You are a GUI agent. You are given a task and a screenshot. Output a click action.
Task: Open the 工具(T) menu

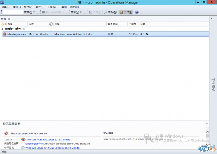tap(63, 7)
